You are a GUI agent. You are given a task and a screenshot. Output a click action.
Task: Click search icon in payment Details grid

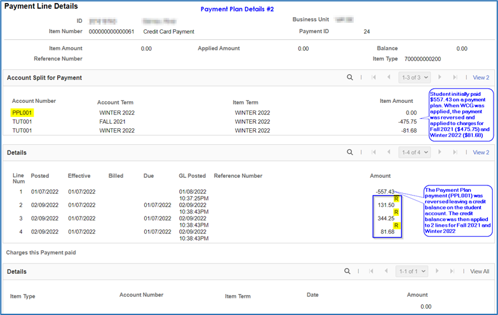click(x=349, y=152)
